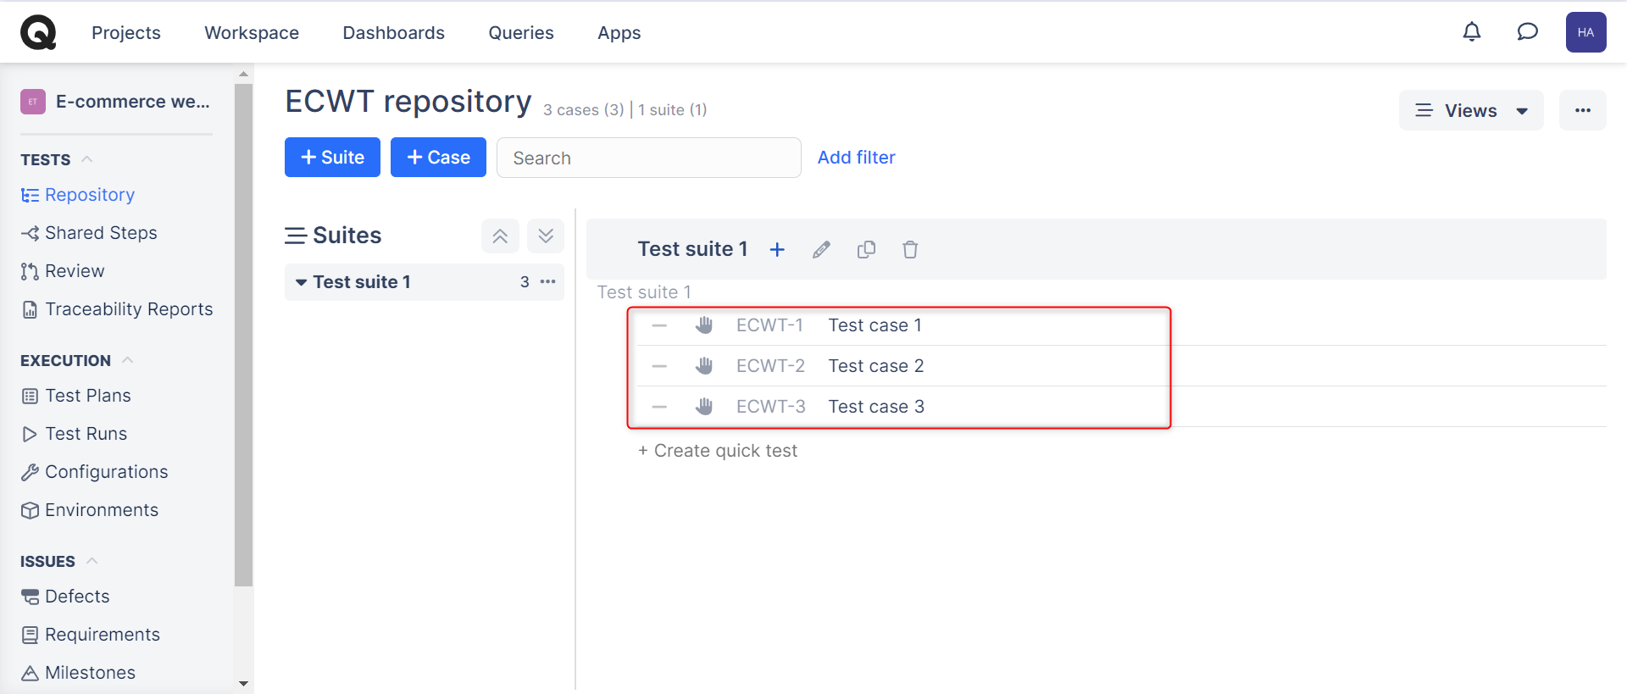Collapse the EXECUTION sidebar section
This screenshot has height=694, width=1627.
click(x=127, y=360)
